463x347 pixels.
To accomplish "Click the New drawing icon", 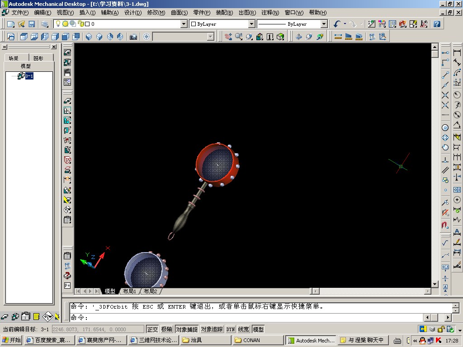I will (x=11, y=24).
